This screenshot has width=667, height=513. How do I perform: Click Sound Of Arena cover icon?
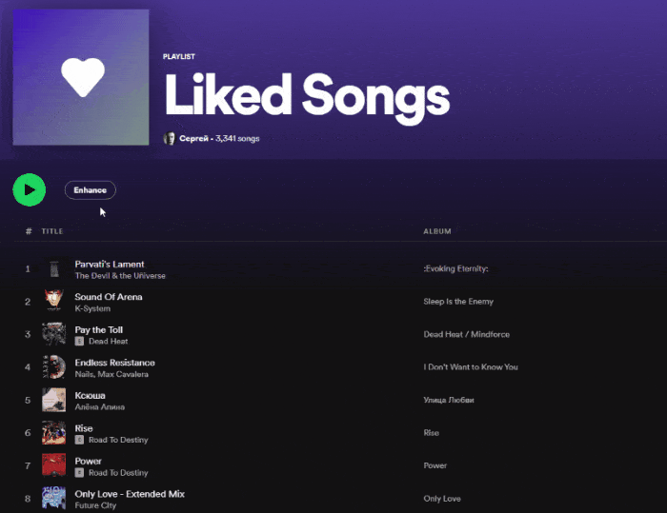click(54, 302)
